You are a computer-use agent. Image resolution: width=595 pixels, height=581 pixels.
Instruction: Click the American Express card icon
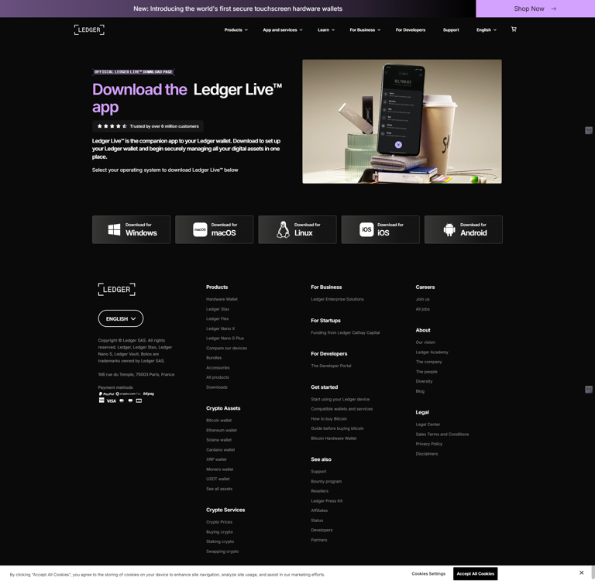point(101,400)
